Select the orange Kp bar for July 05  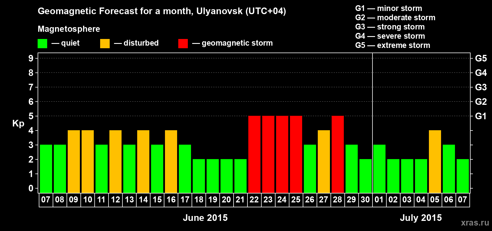click(435, 162)
